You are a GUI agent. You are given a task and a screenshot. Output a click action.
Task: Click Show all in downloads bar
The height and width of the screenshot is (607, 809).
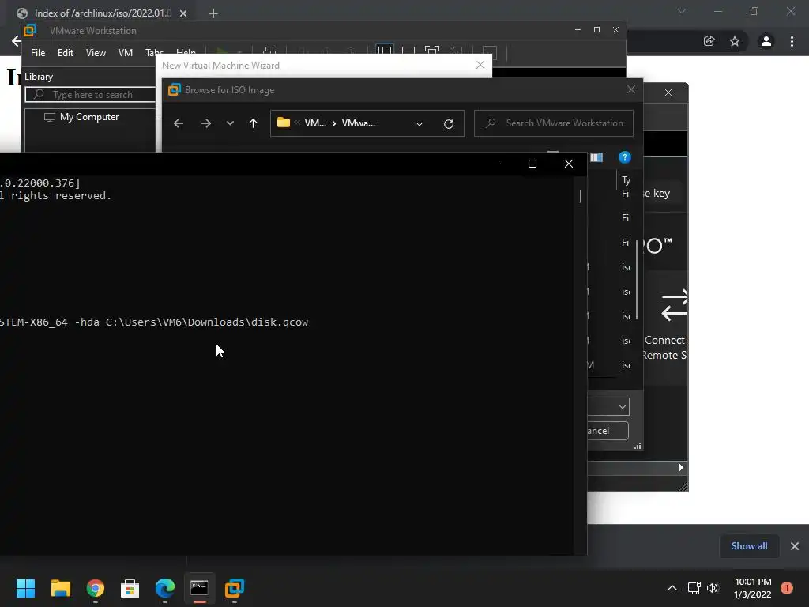pos(749,546)
